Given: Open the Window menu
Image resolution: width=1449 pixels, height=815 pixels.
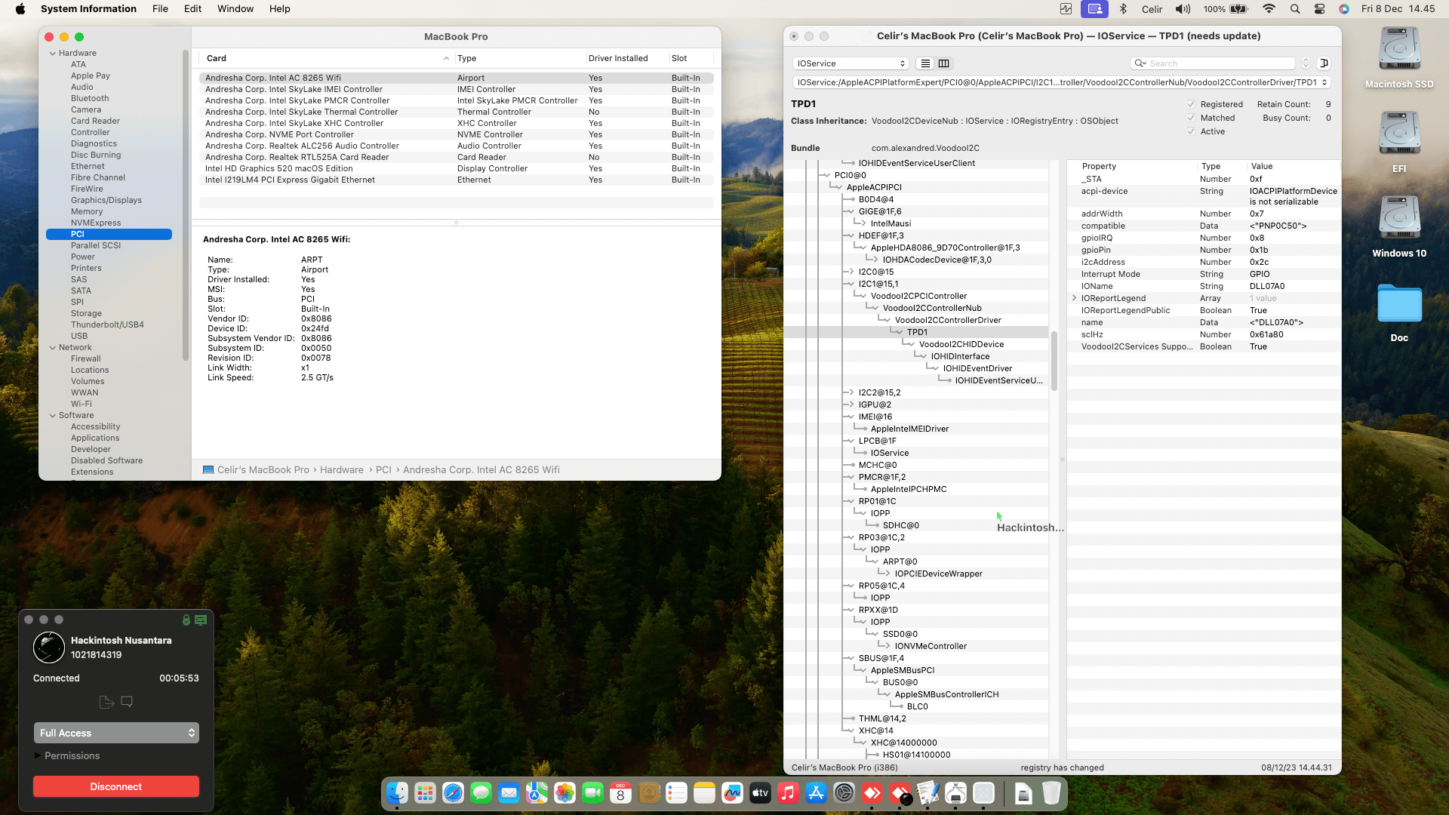Looking at the screenshot, I should pos(235,9).
